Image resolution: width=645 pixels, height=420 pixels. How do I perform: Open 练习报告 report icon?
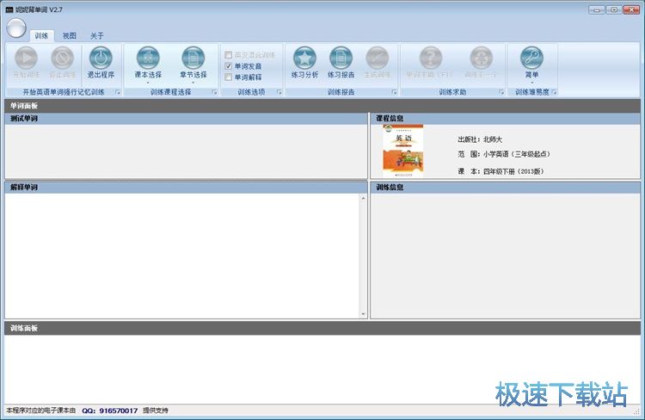point(341,59)
